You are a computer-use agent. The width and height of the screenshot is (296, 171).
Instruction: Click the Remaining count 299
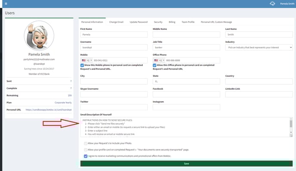pos(70,96)
